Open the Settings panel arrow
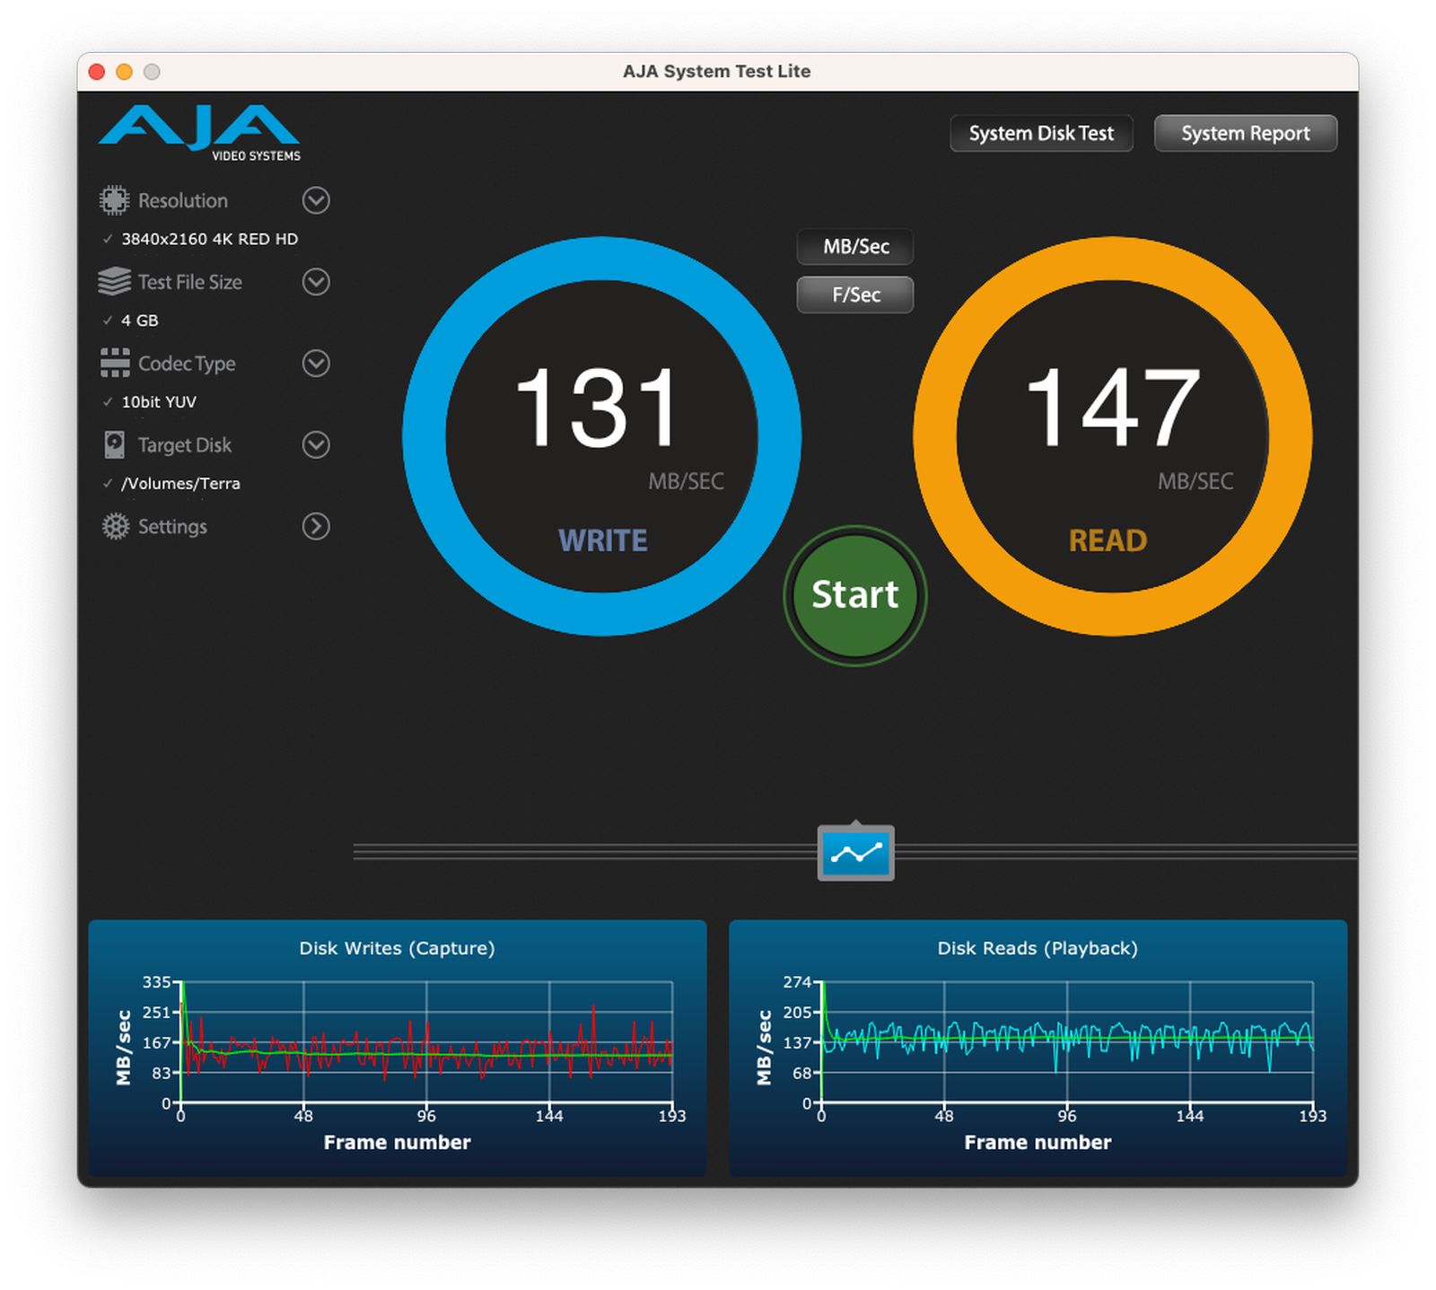 coord(316,526)
